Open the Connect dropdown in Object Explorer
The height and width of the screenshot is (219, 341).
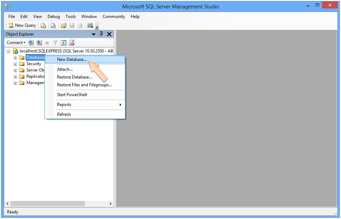click(x=16, y=43)
